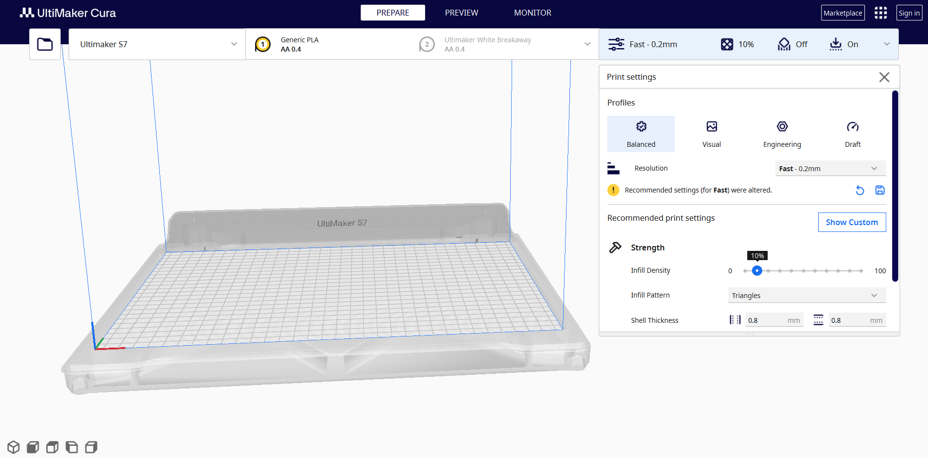928x458 pixels.
Task: Click the Recommended print settings heading
Action: click(661, 218)
